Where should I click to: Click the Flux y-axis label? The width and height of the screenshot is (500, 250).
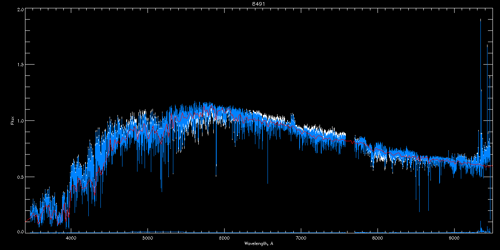pyautogui.click(x=12, y=121)
